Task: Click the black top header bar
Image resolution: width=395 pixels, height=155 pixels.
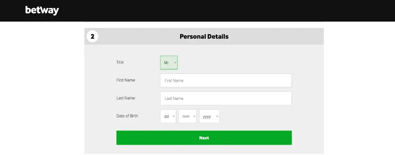Action: click(x=231, y=10)
